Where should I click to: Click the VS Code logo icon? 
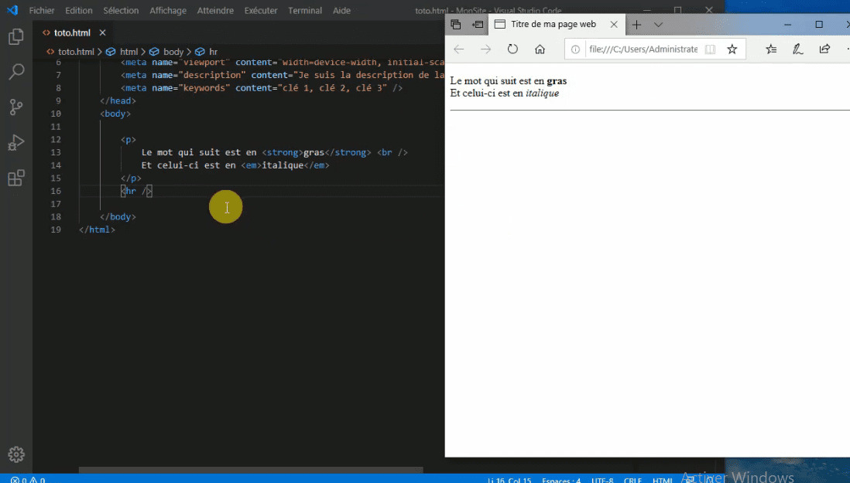tap(12, 10)
